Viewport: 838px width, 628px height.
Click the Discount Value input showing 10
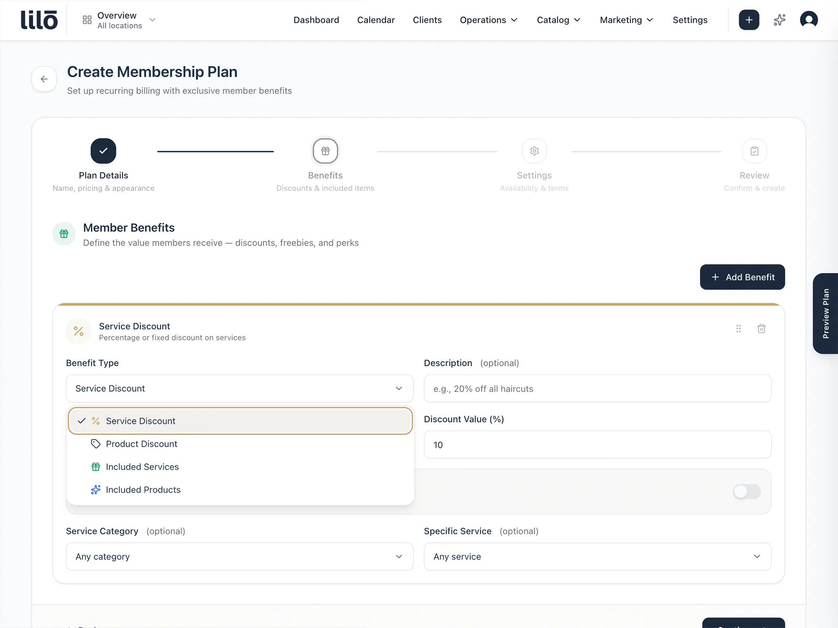coord(597,445)
